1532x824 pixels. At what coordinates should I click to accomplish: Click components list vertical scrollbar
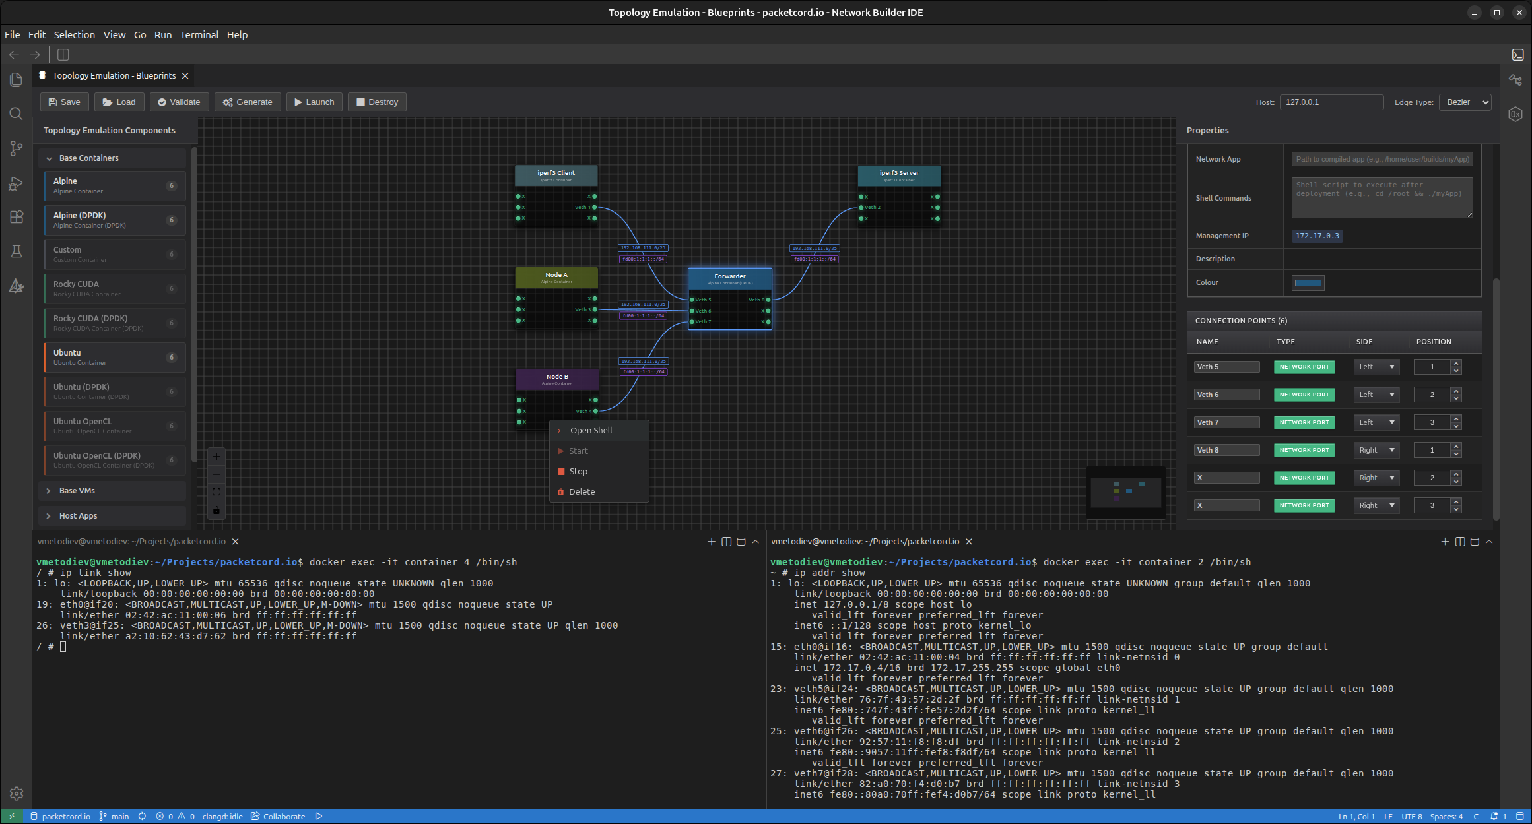point(194,303)
